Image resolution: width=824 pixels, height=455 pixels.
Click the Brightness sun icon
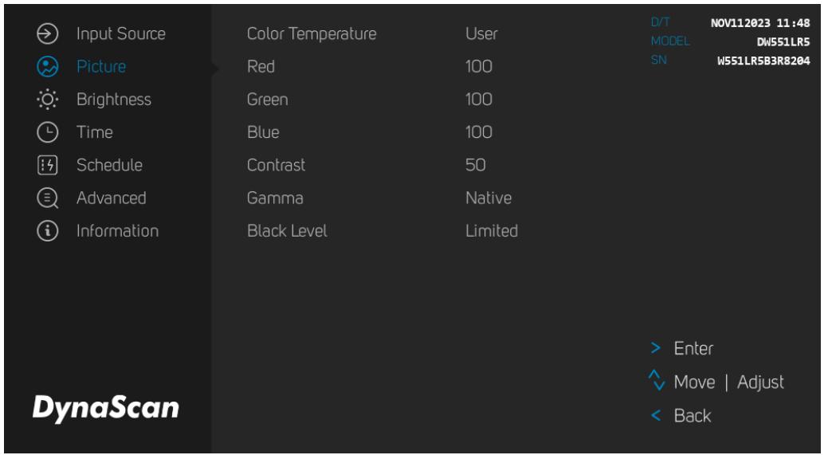pos(47,100)
